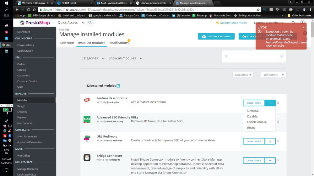Open Catalog in the sidebar
314x176 pixels.
click(x=22, y=70)
